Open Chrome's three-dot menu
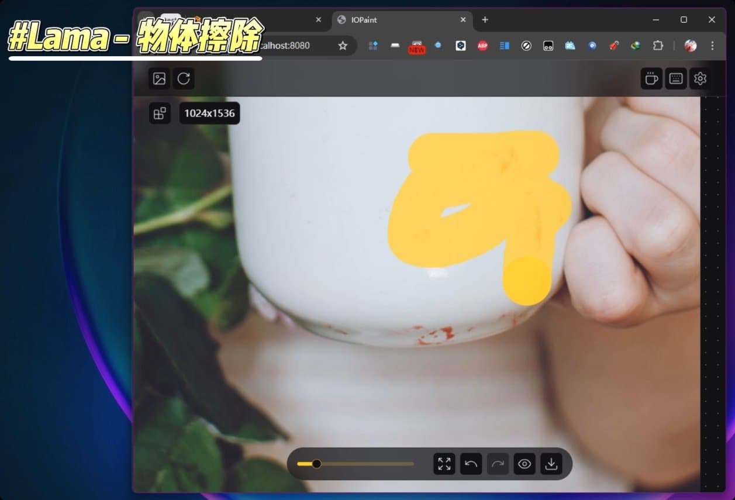Screen dimensions: 735x500 tap(712, 46)
